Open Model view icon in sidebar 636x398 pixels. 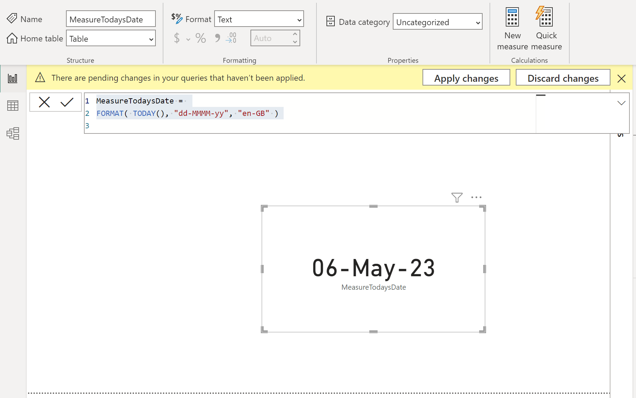13,133
